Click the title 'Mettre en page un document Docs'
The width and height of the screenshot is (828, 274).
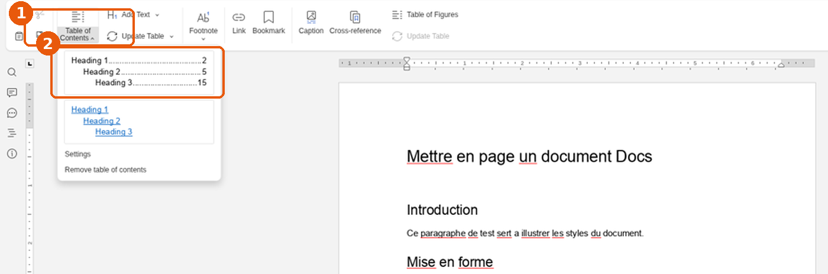tap(529, 156)
